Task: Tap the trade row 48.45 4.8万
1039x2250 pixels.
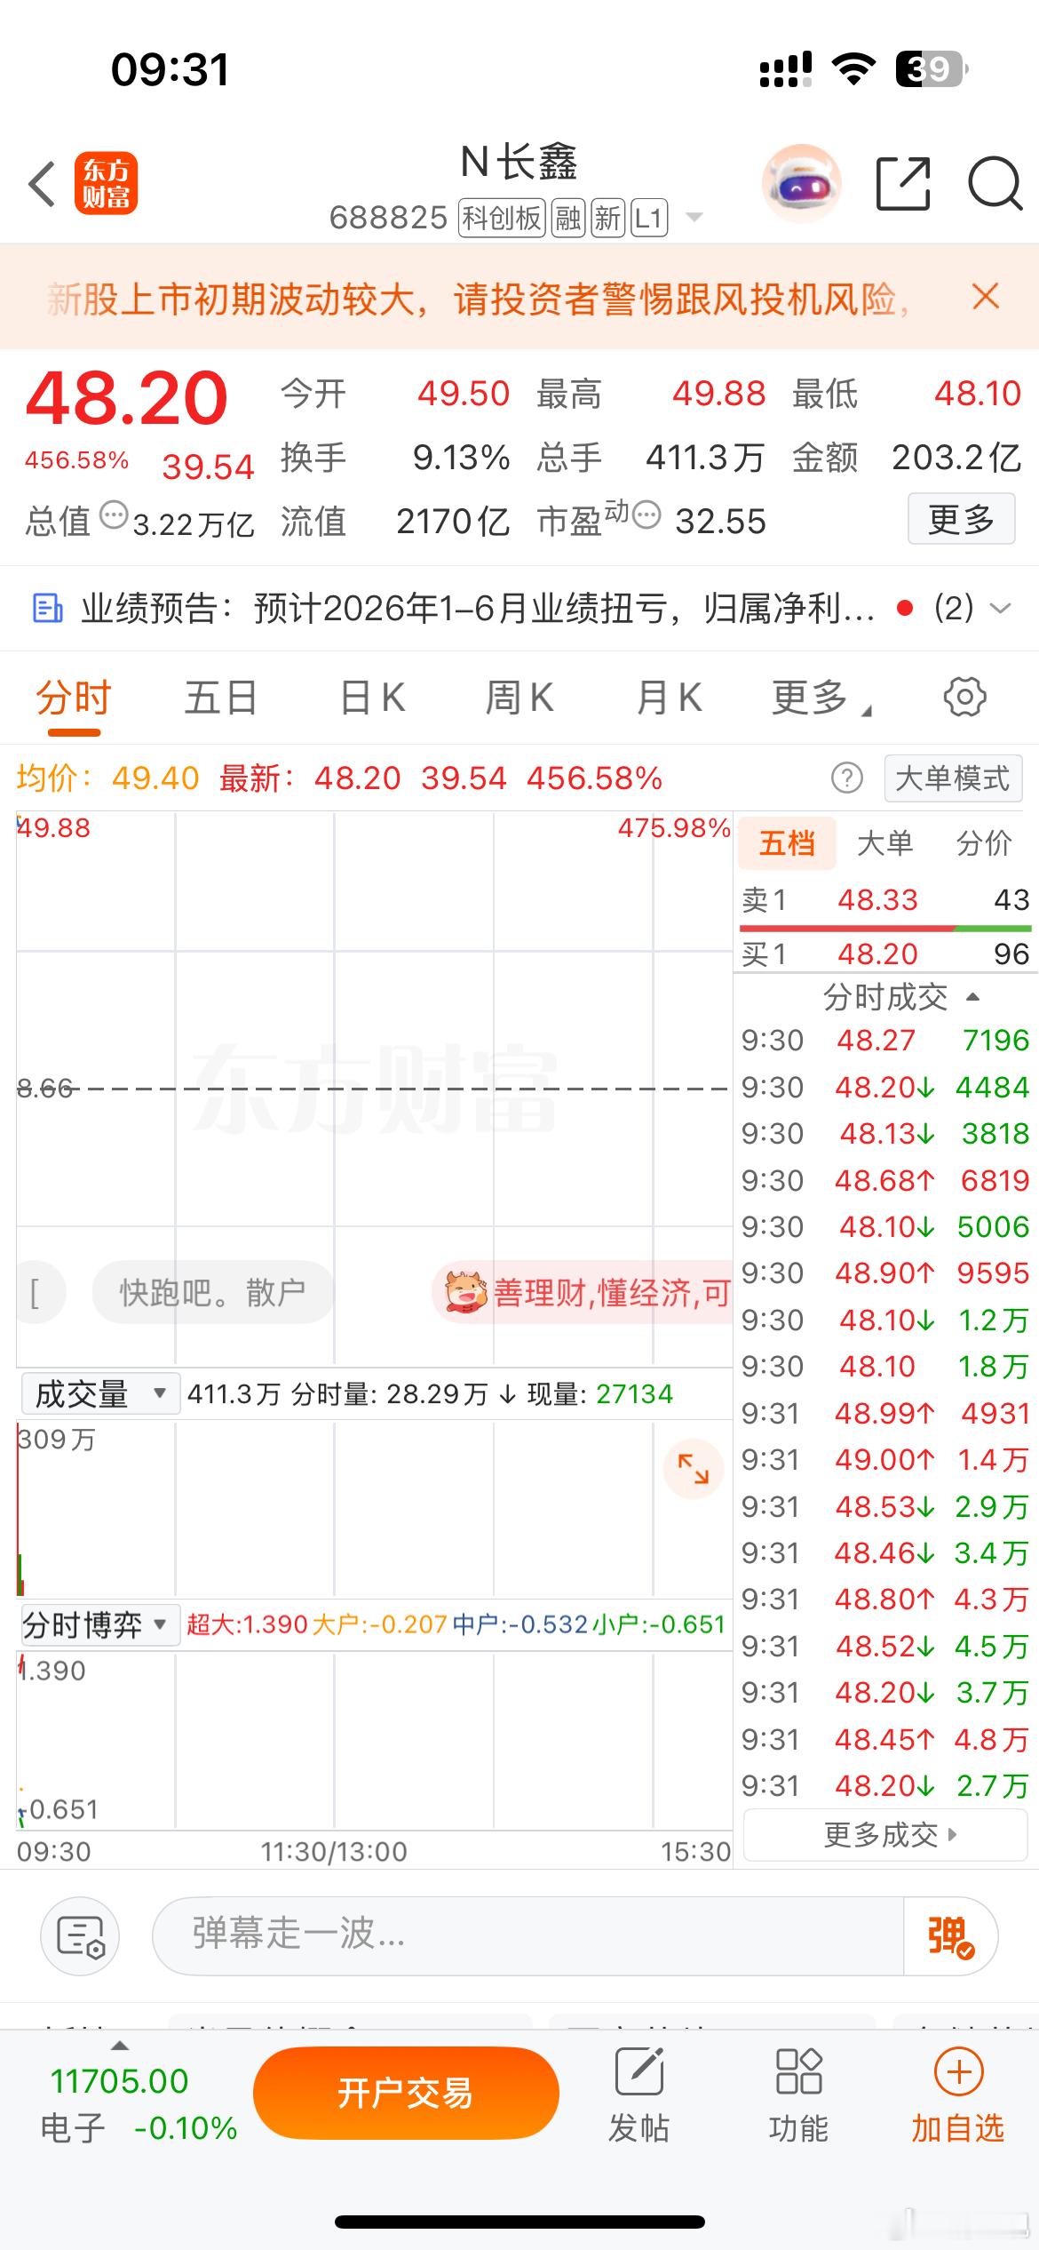Action: (x=885, y=1739)
